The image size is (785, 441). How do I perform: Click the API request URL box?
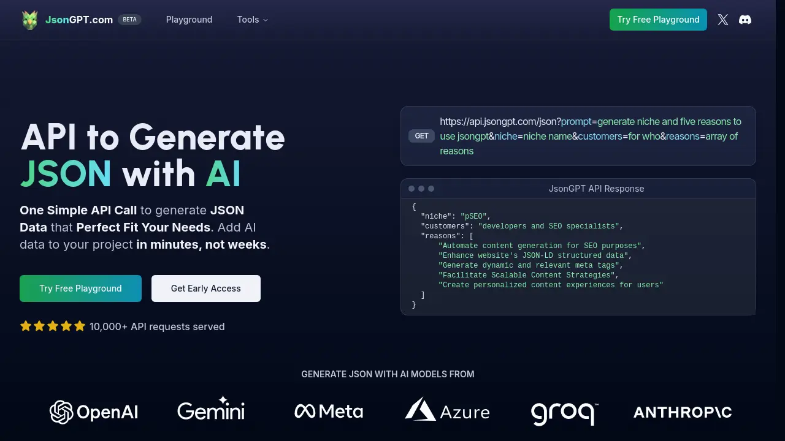[x=578, y=136]
